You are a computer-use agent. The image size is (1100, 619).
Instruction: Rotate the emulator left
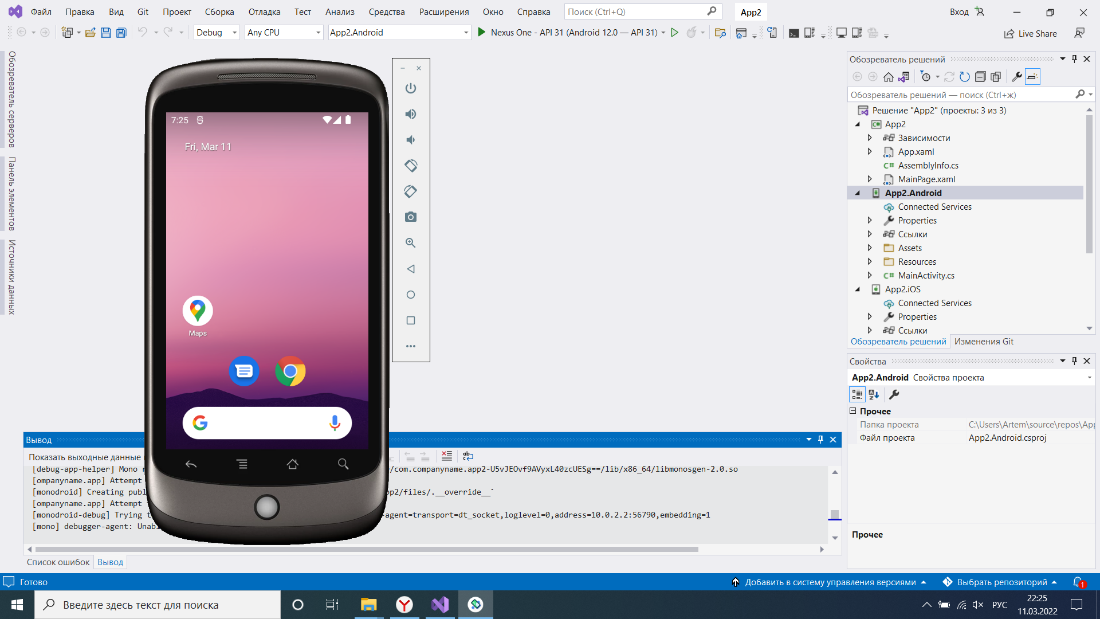click(411, 166)
